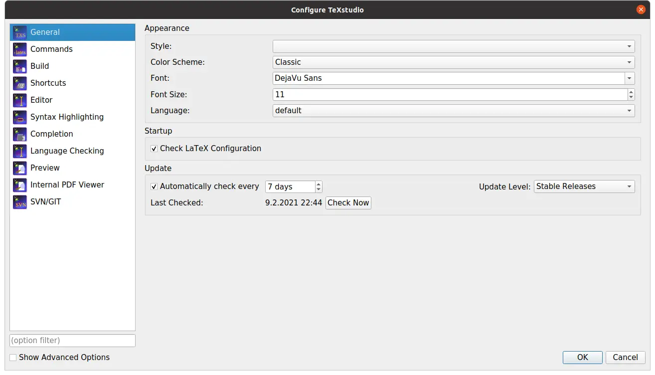Click the Internal PDF Viewer icon
The height and width of the screenshot is (375, 655).
coord(20,185)
